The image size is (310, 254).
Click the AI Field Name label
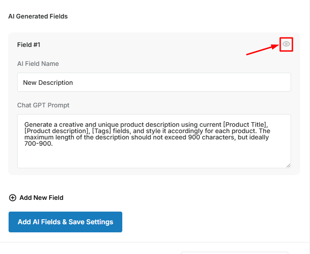(x=38, y=64)
